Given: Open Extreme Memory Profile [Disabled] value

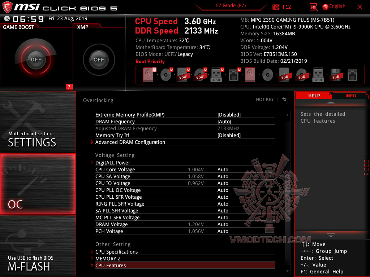Looking at the screenshot, I should [x=229, y=115].
